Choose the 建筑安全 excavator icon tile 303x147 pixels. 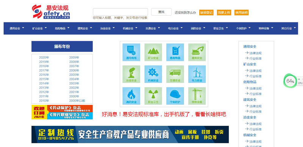click(197, 52)
